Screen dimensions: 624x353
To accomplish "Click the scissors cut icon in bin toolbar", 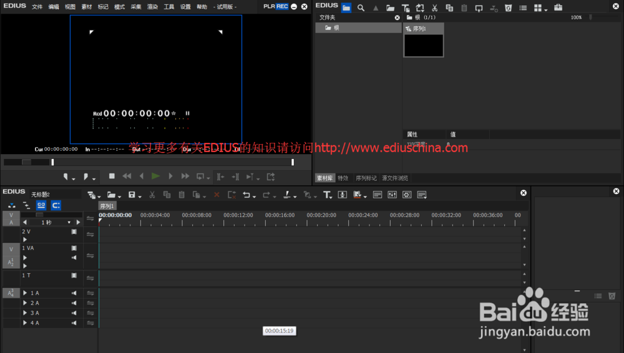I will pos(434,7).
